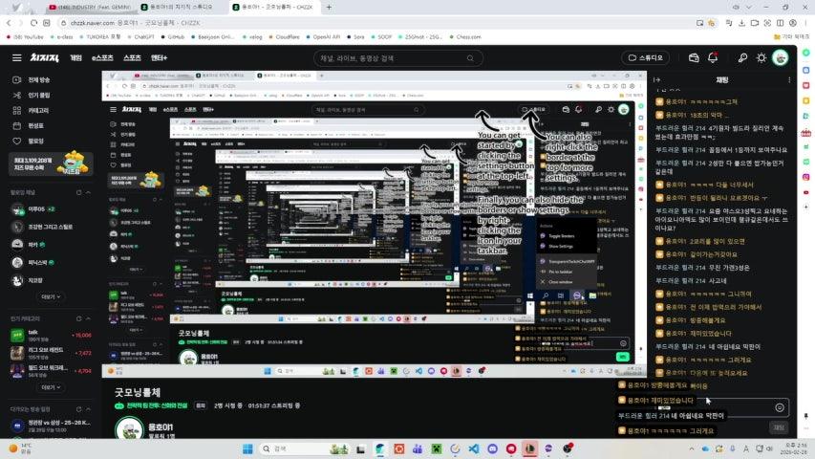Expand popular categories with 더보기
This screenshot has width=815, height=459.
(x=51, y=387)
